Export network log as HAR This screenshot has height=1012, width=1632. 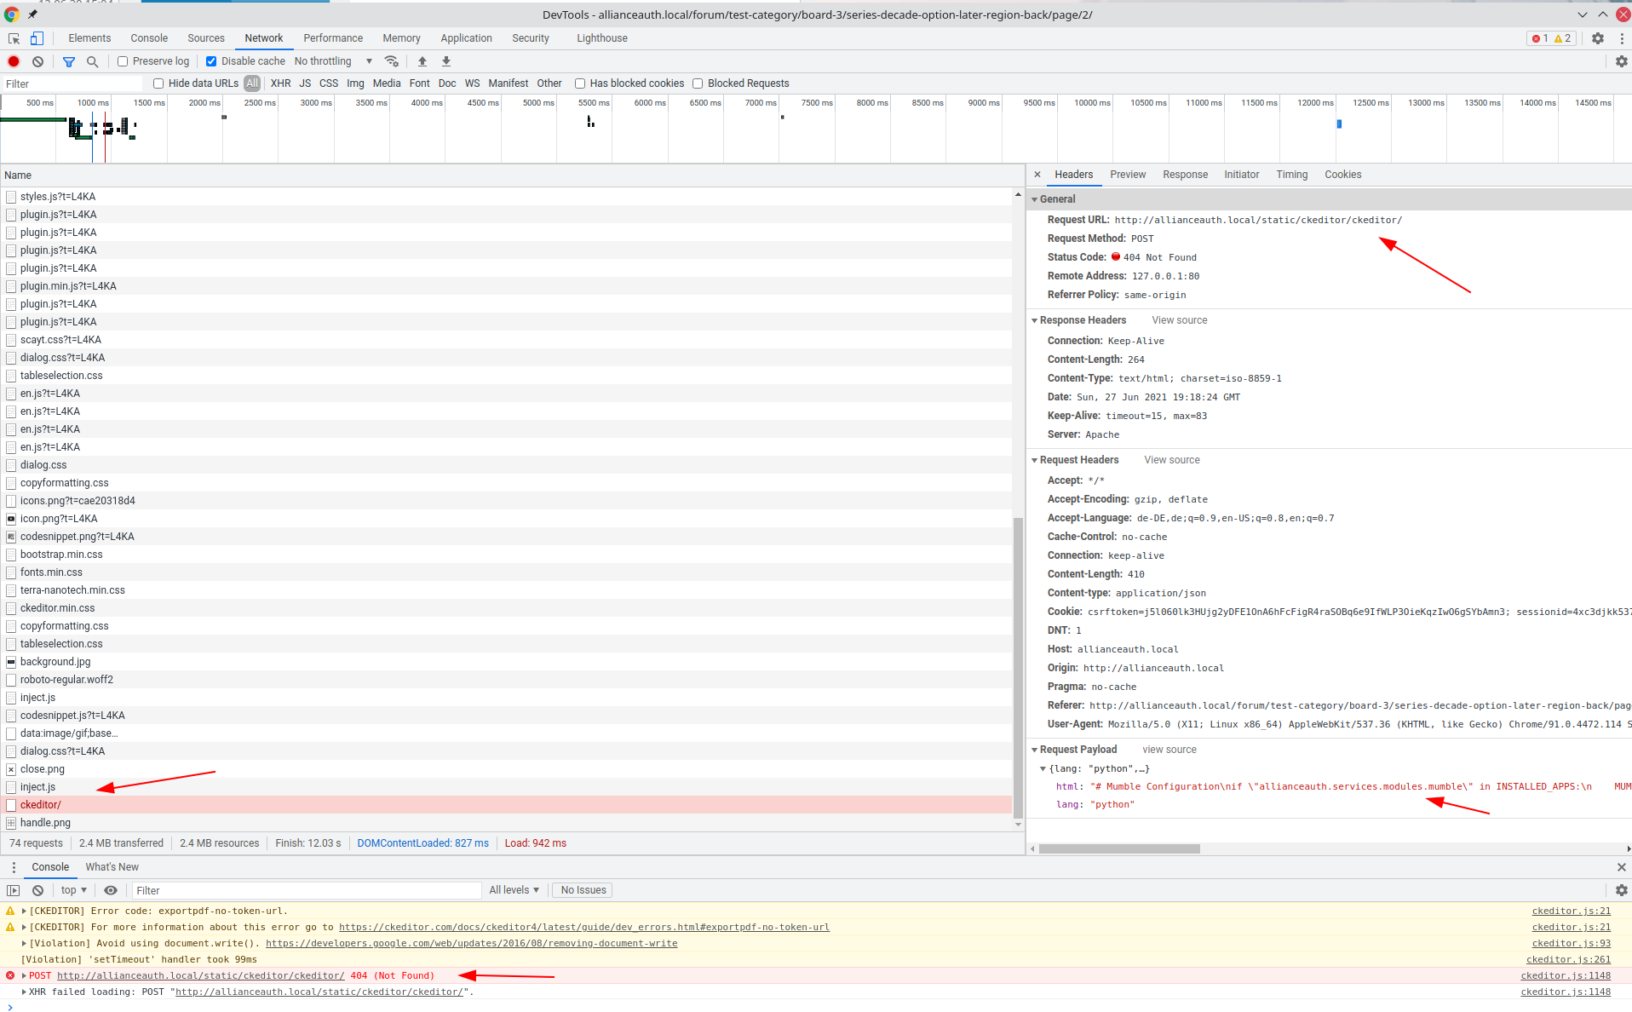point(445,60)
